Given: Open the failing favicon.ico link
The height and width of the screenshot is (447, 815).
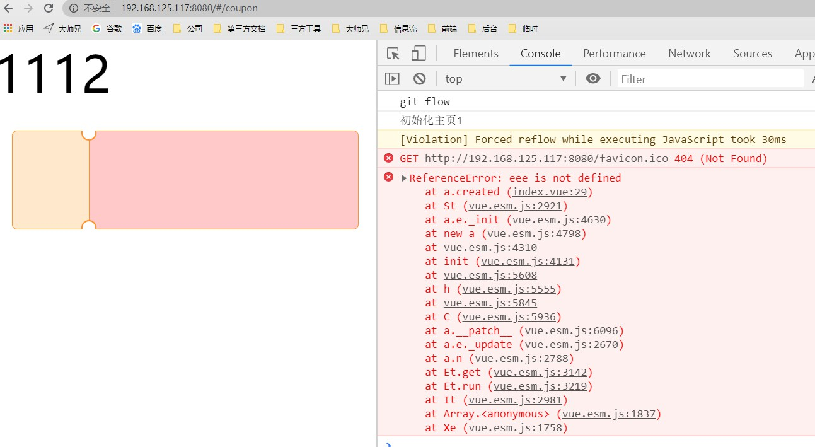Looking at the screenshot, I should (546, 158).
